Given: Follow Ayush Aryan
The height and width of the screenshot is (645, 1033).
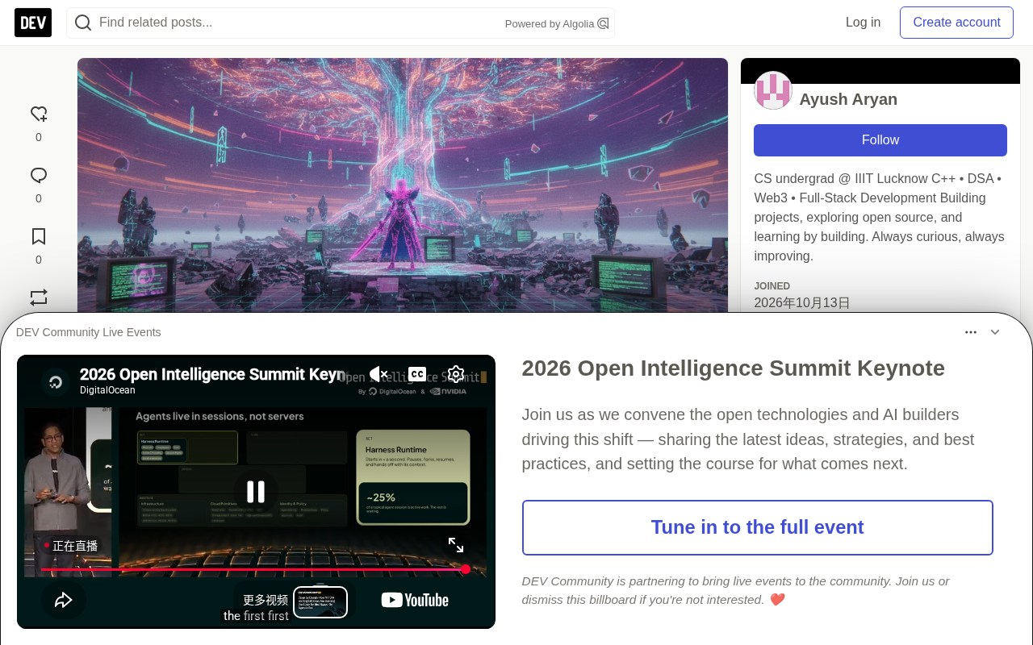Looking at the screenshot, I should pyautogui.click(x=880, y=140).
